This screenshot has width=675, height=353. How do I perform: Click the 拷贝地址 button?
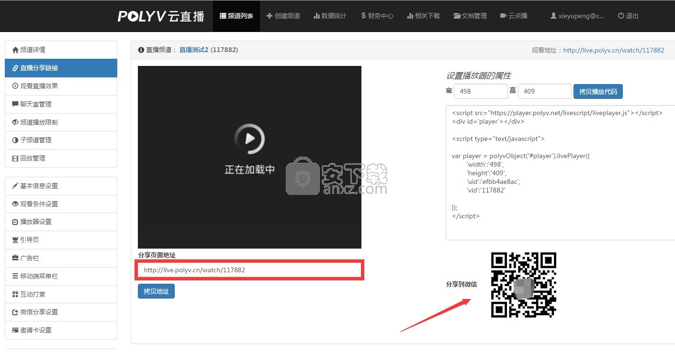point(156,291)
